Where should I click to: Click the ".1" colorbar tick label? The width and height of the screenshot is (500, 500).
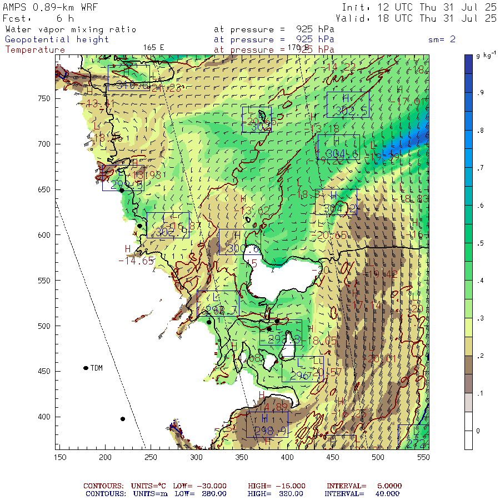tap(480, 393)
